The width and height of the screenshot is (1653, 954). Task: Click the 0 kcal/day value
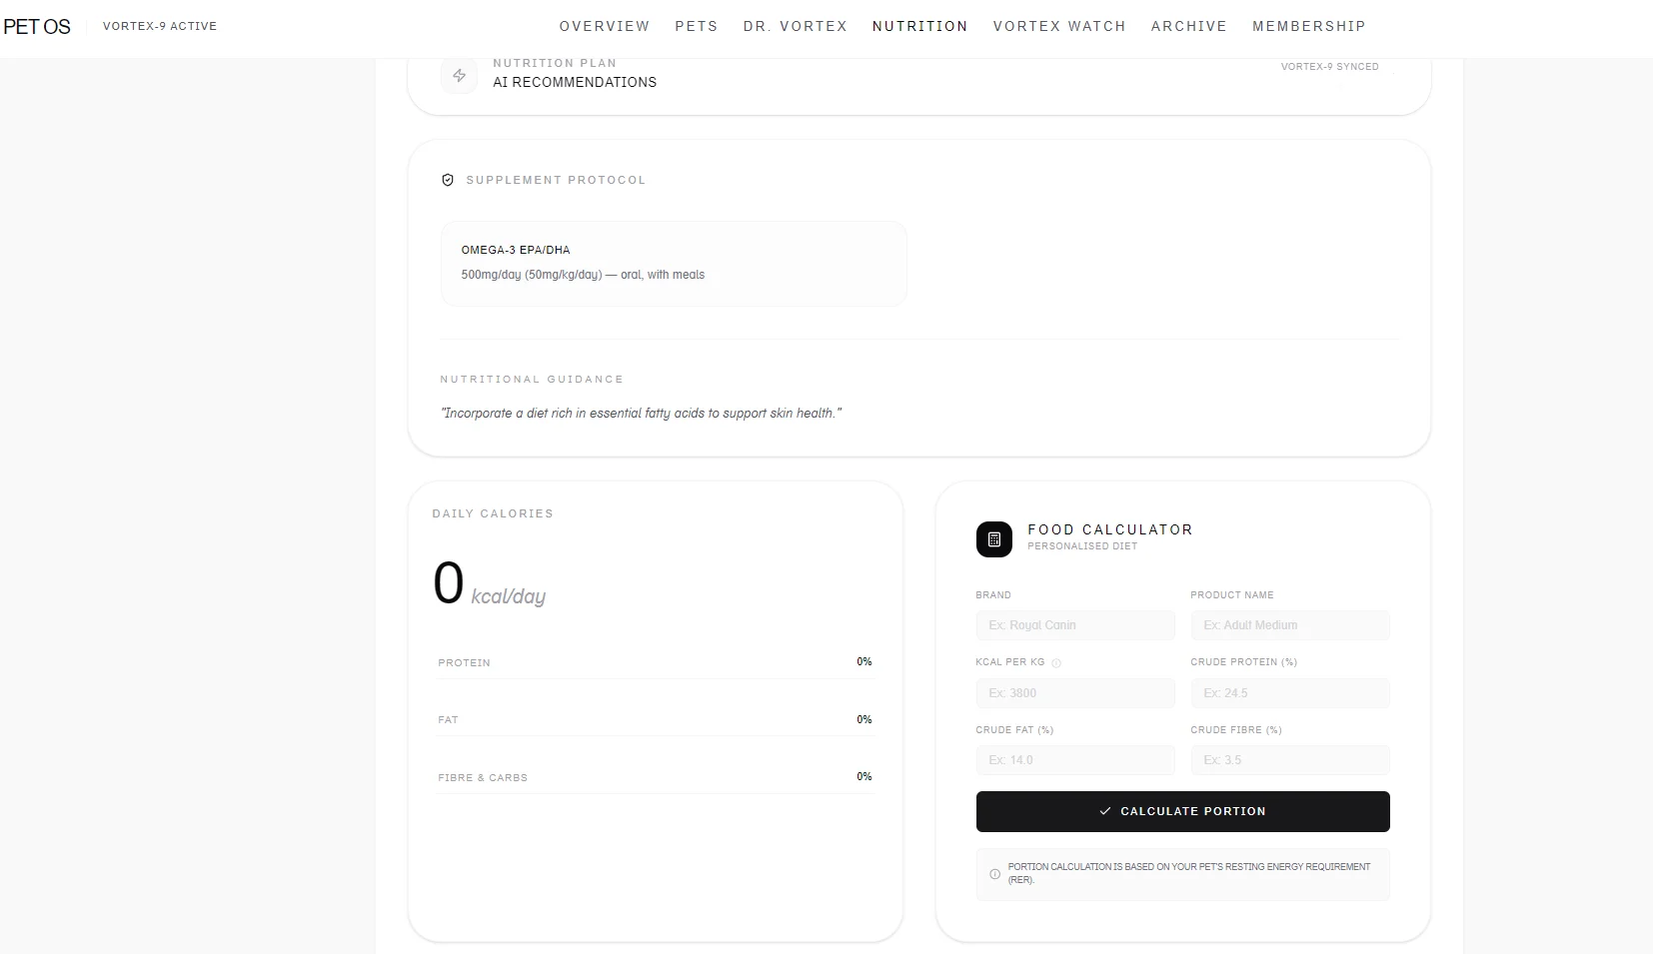(490, 584)
